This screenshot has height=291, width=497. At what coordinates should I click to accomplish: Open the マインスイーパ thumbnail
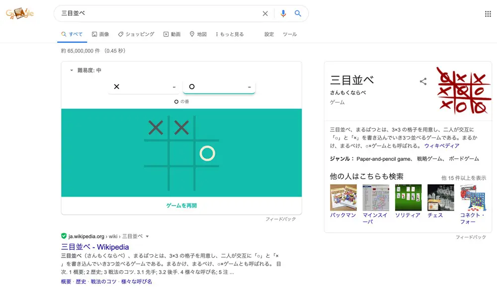coord(376,198)
